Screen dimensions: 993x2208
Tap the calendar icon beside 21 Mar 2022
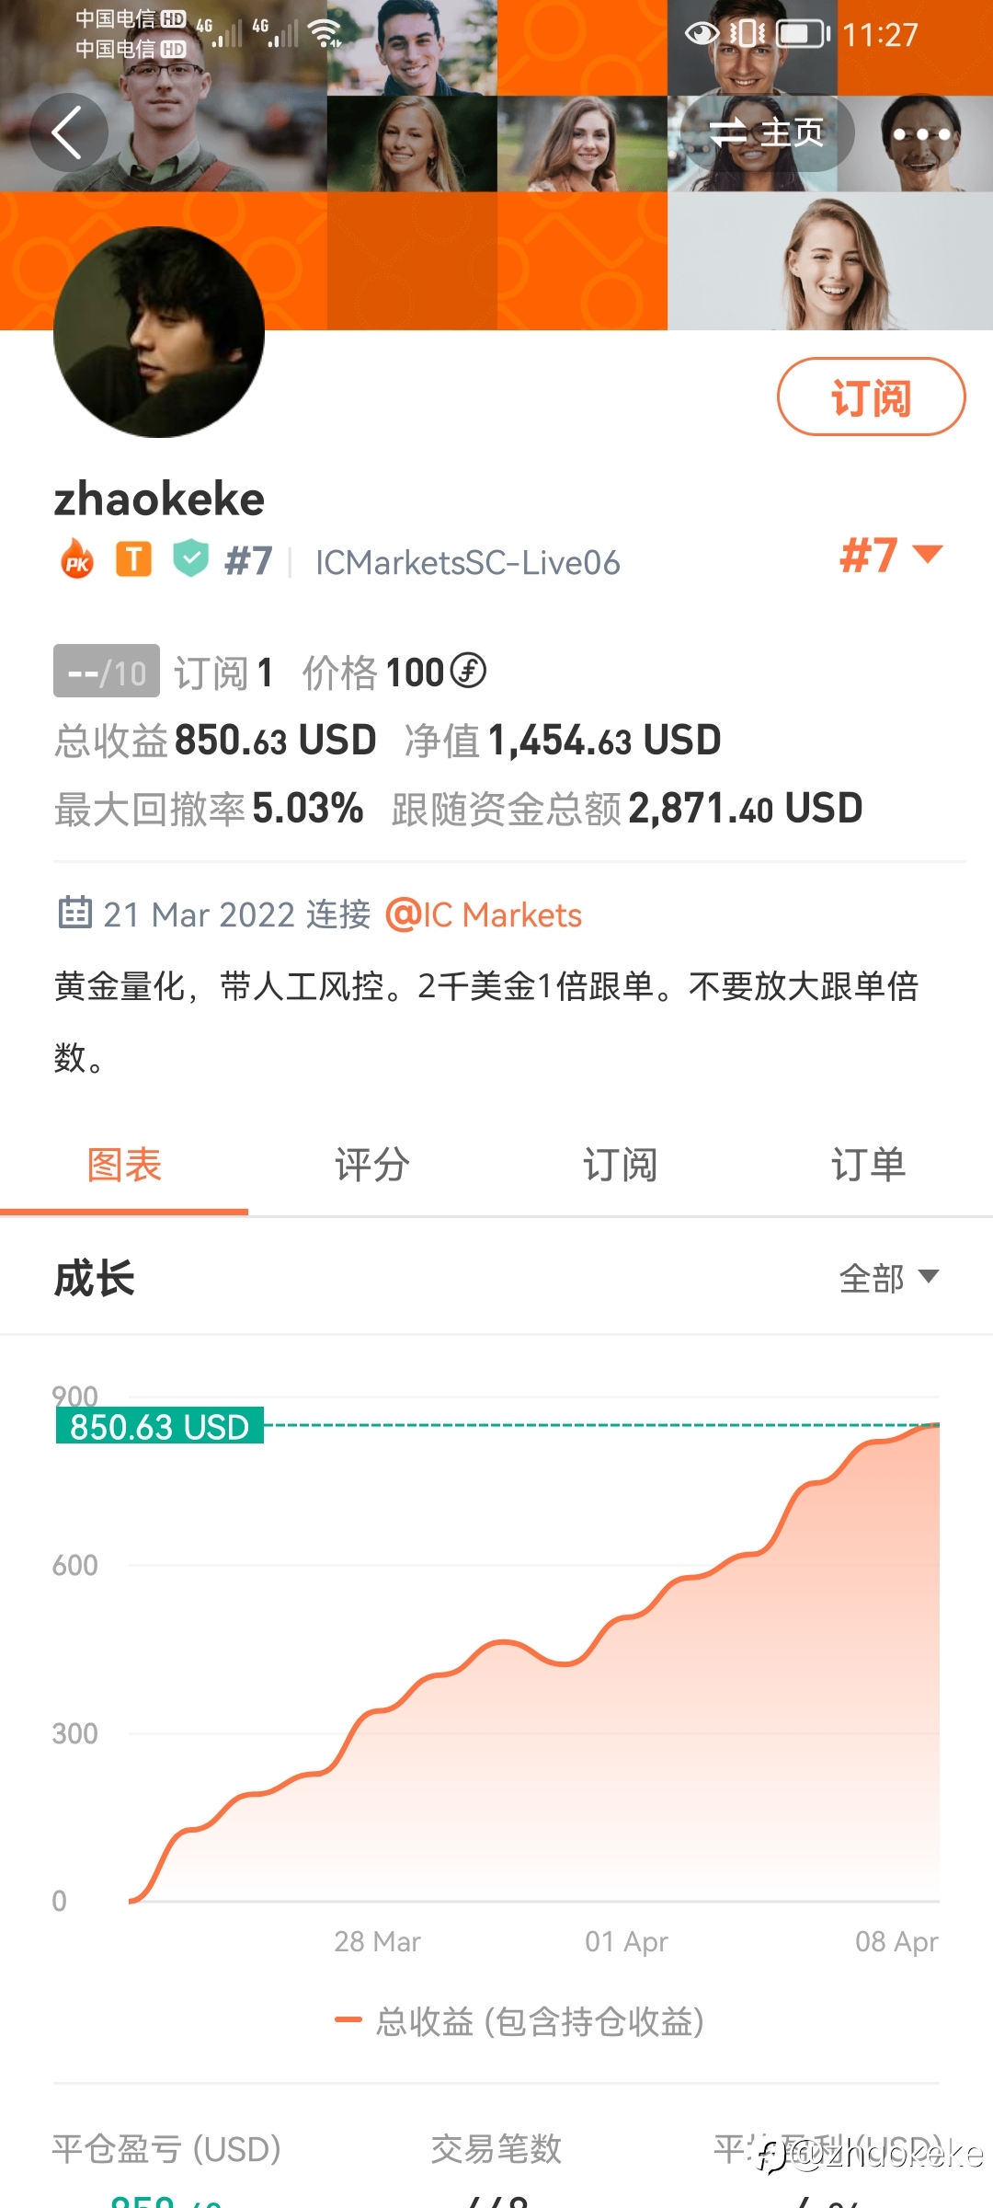(x=74, y=913)
